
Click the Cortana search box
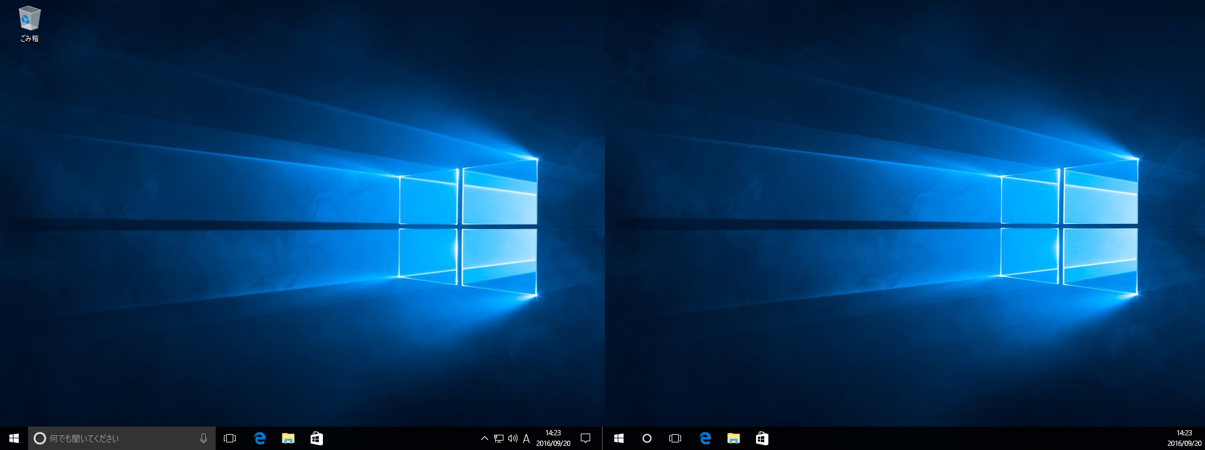pos(122,438)
